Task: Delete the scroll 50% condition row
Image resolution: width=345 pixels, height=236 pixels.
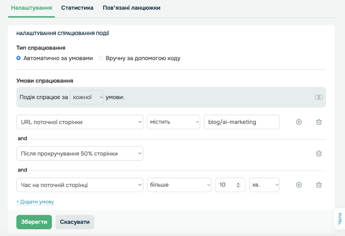Action: 319,154
